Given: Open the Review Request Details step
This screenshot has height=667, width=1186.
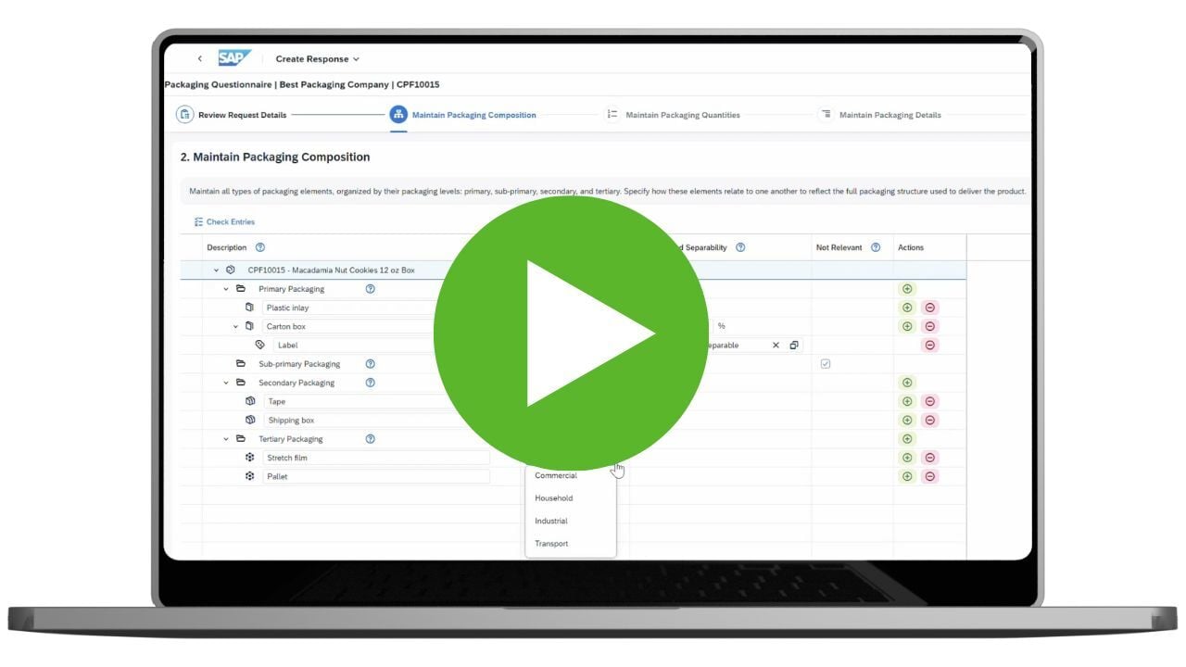Looking at the screenshot, I should [233, 115].
